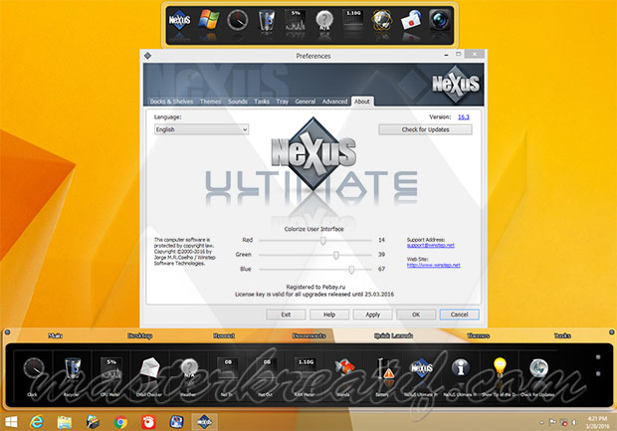
Task: Click the Nexus Ultimate logo icon in the shelf
Action: pos(421,368)
